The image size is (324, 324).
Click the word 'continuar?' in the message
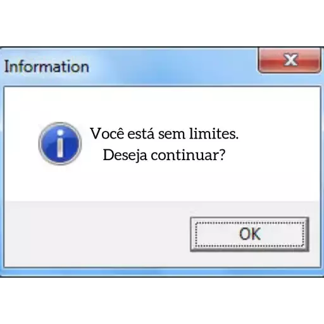click(188, 155)
